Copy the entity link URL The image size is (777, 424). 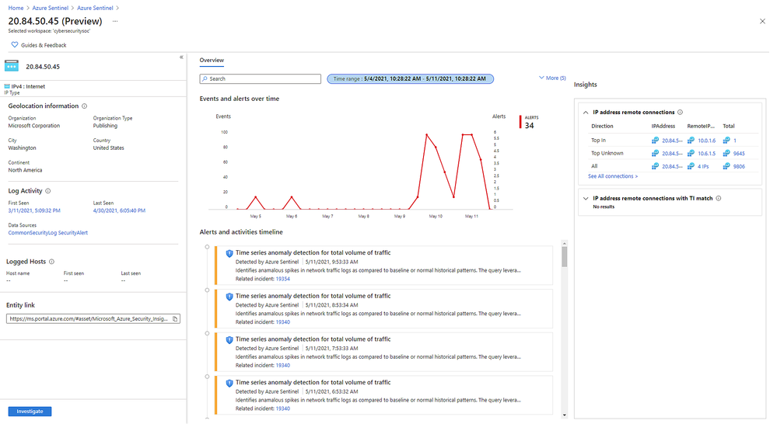pos(175,318)
